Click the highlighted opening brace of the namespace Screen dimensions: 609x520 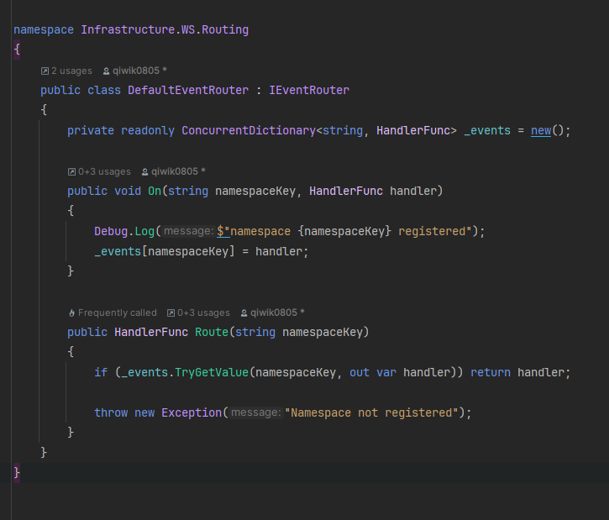pos(17,50)
